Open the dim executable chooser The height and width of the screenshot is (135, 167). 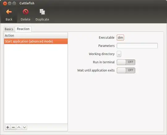pos(120,37)
